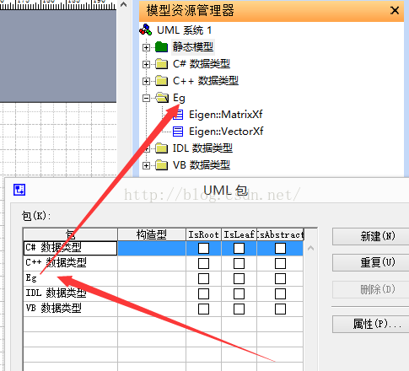Click the package table scroll up arrow
The height and width of the screenshot is (371, 409).
pos(310,248)
